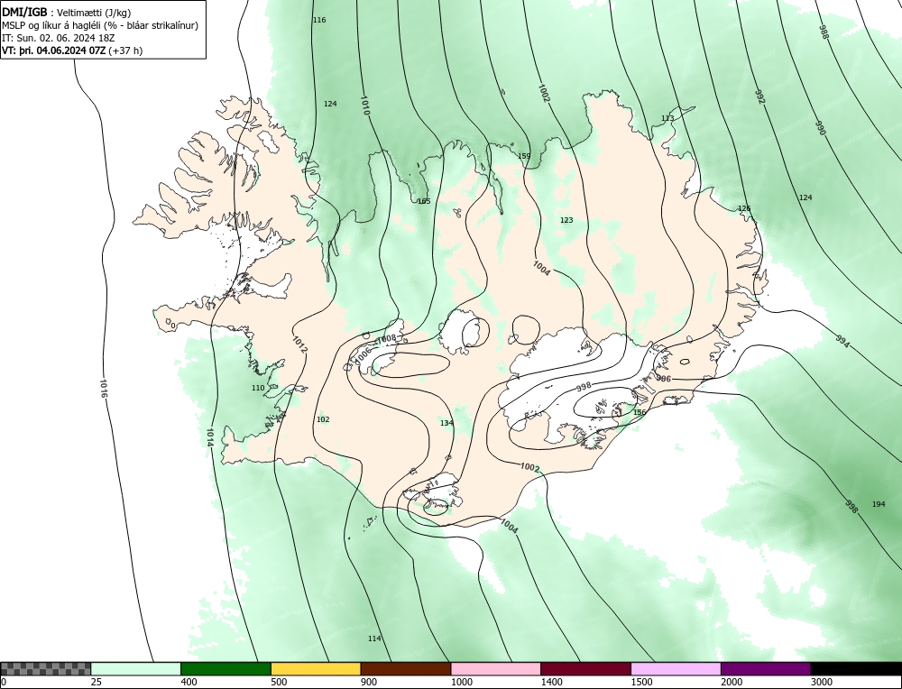The height and width of the screenshot is (689, 902).
Task: Click the 1014 isobar label
Action: click(210, 437)
